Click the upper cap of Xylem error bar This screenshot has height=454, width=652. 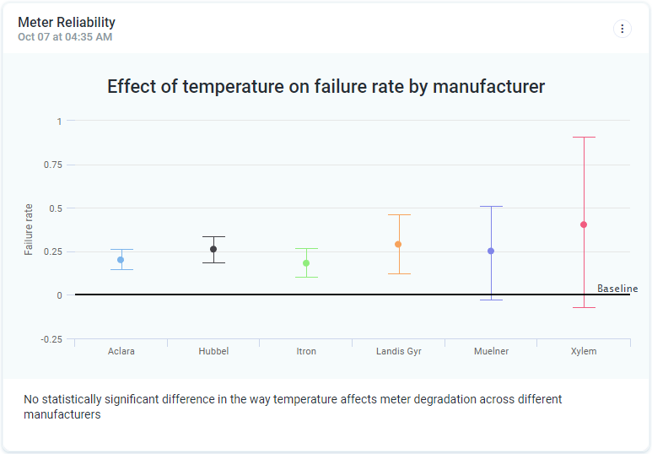[x=584, y=137]
